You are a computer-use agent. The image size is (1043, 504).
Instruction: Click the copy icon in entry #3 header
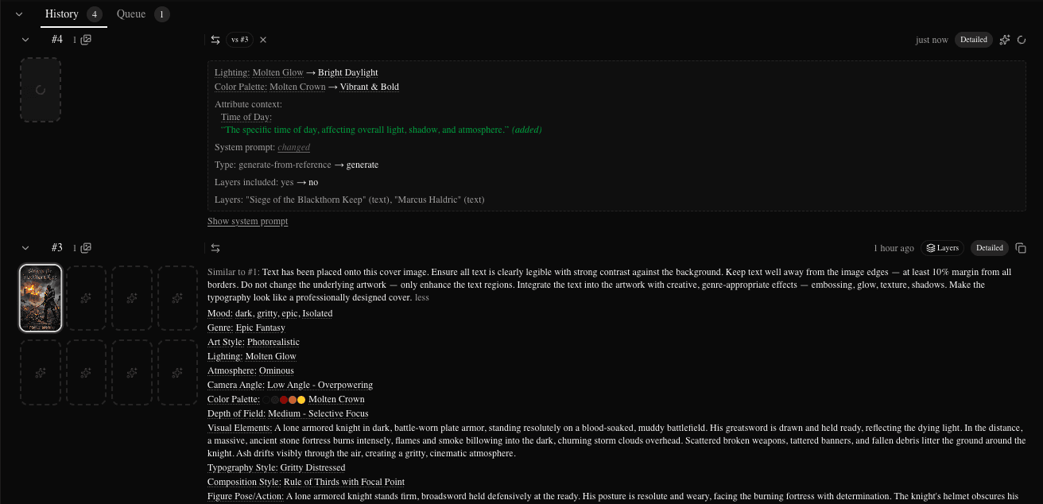coord(1022,248)
